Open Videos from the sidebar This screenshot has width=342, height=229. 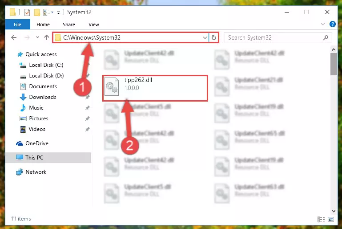click(37, 129)
